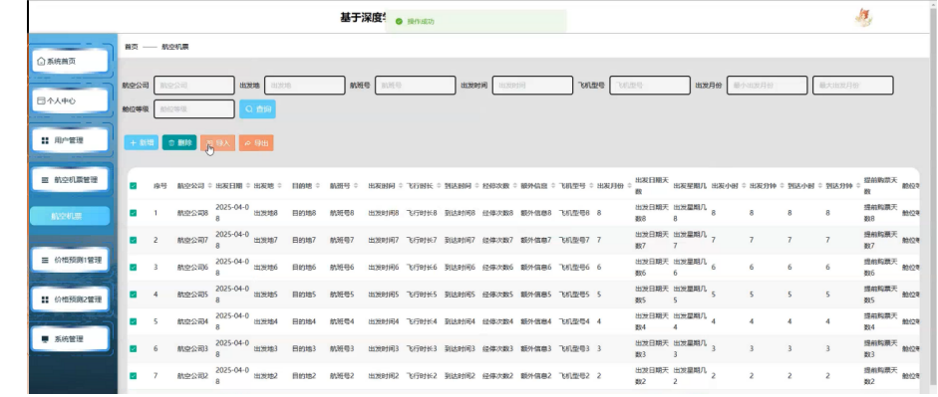Click cell 目的地6 in row 3
Screen dimensions: 938x397
tap(304, 267)
